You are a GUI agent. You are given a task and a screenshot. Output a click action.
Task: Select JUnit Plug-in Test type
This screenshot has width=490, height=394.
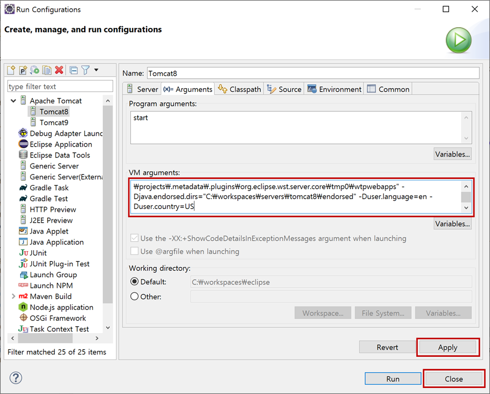coord(54,264)
